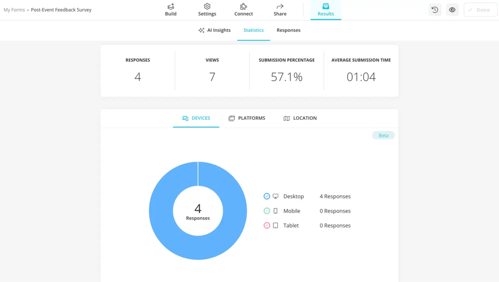The width and height of the screenshot is (499, 282).
Task: Toggle the Desktop legend checkbox
Action: [267, 197]
